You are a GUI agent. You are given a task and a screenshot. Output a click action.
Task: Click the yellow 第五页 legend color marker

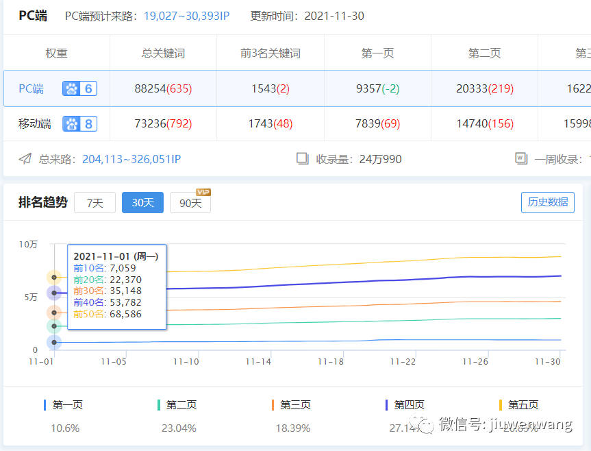501,405
